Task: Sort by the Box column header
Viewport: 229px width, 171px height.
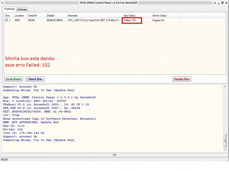Action: [x=9, y=16]
